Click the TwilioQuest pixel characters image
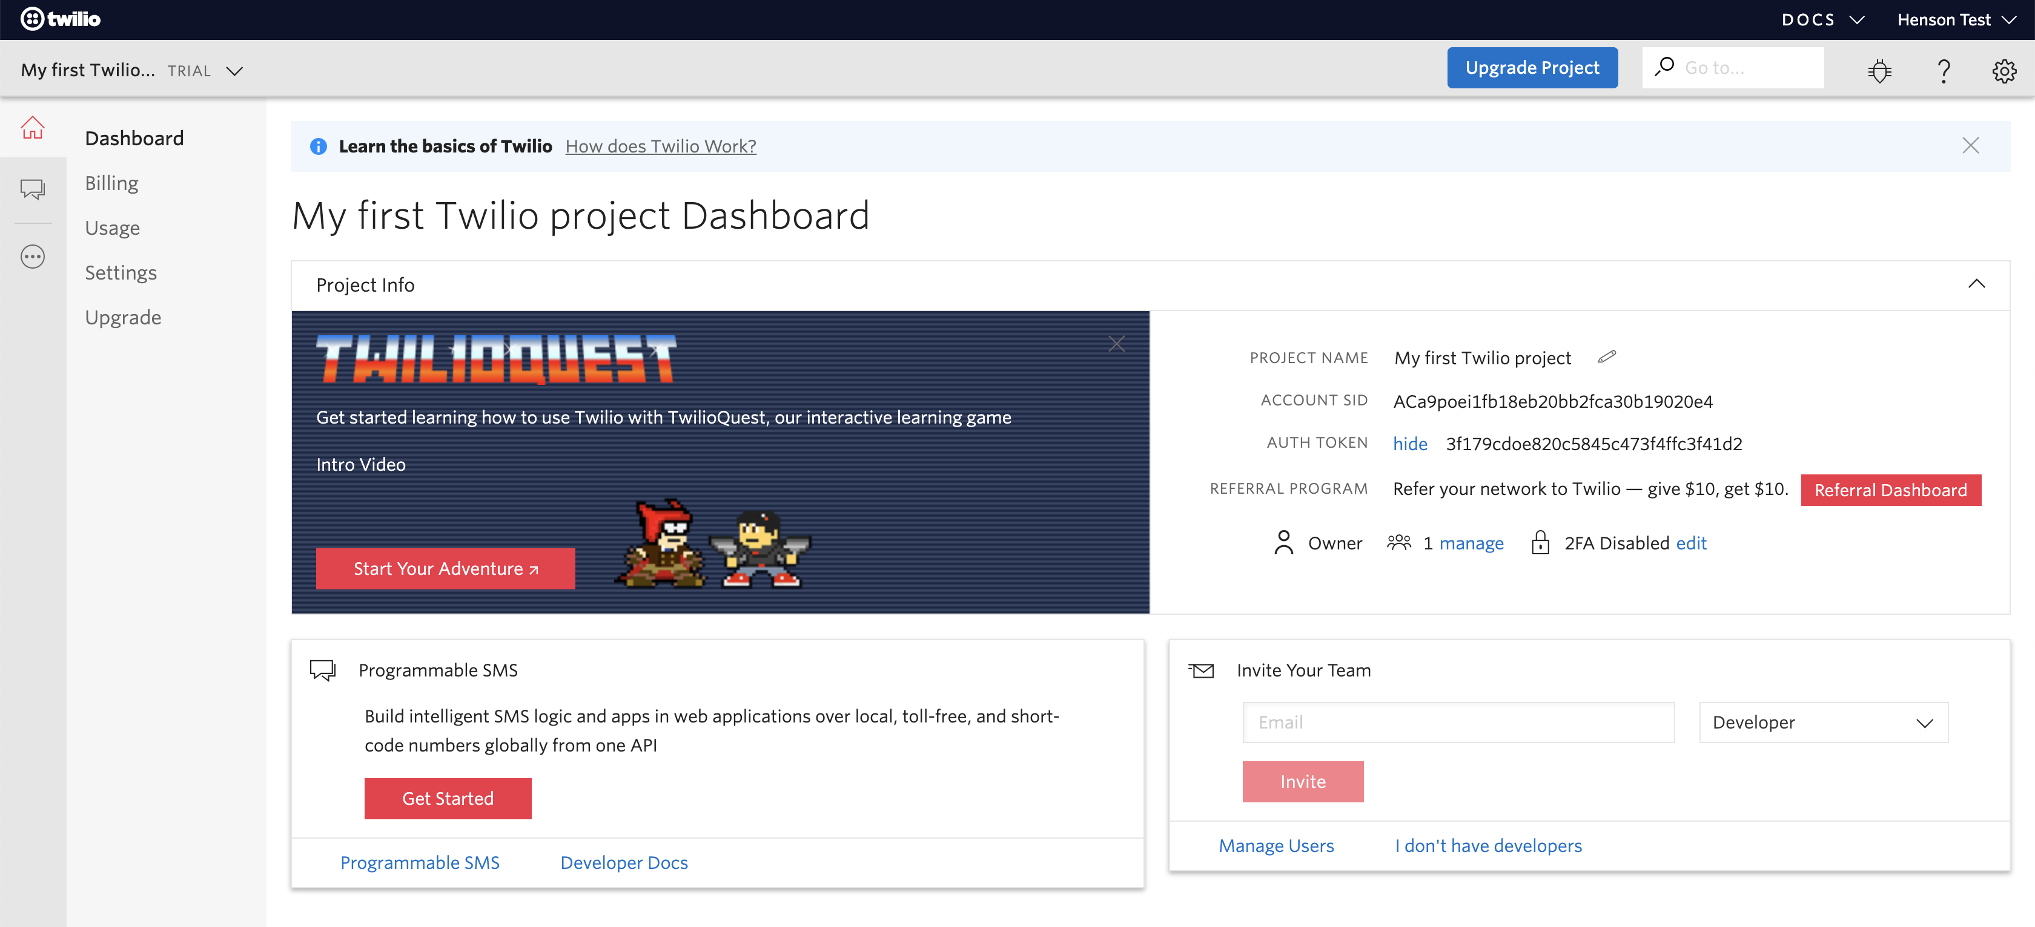2035x927 pixels. coord(713,545)
